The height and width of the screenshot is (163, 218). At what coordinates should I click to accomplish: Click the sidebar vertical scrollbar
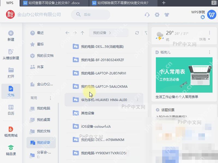pyautogui.click(x=58, y=133)
